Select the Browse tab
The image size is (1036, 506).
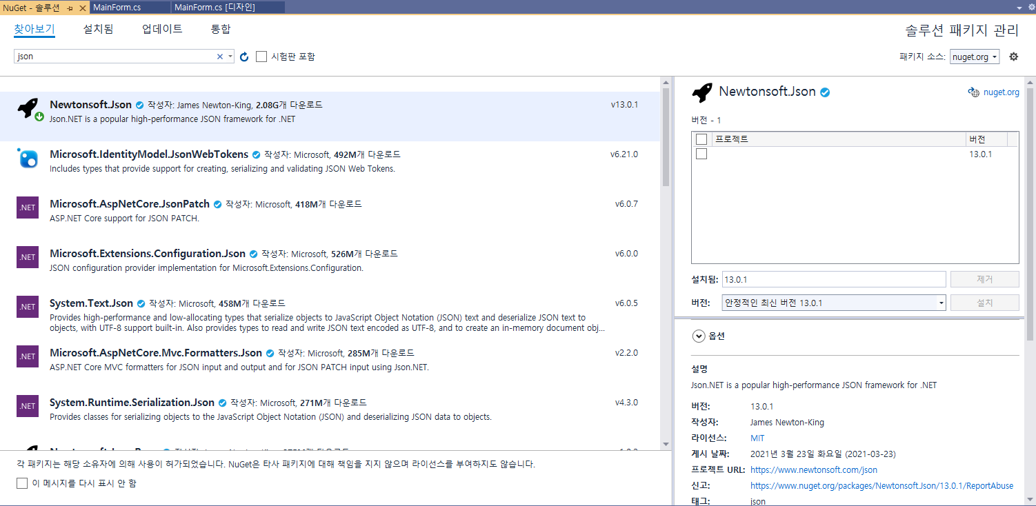34,30
